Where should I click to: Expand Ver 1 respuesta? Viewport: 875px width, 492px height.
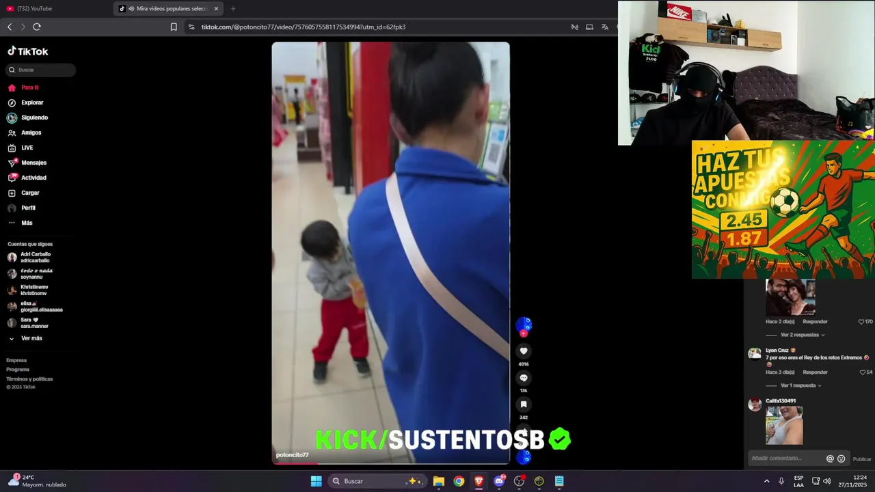800,385
